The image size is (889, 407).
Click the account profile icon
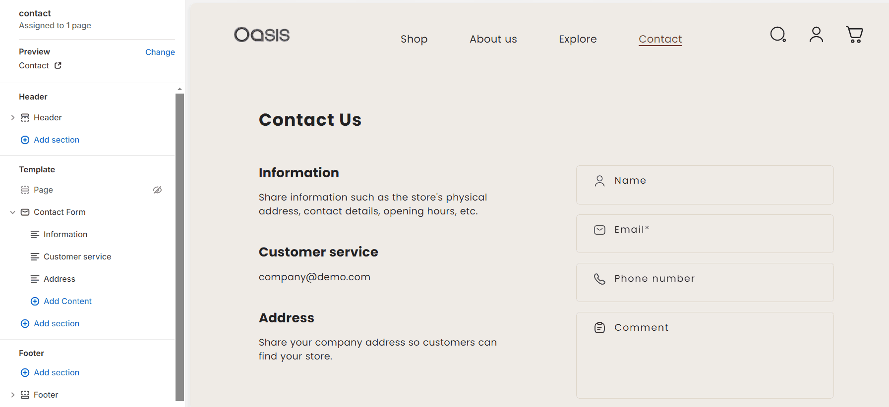[x=816, y=35]
